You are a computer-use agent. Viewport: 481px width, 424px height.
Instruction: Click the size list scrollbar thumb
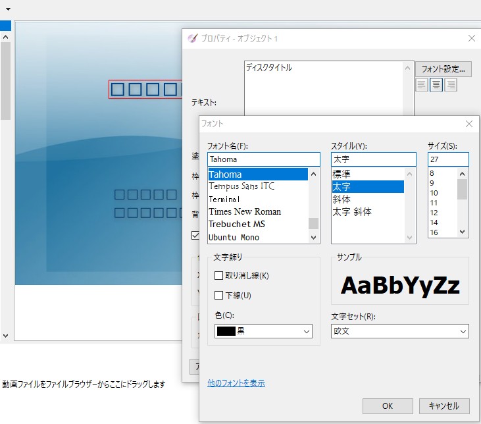[x=462, y=190]
